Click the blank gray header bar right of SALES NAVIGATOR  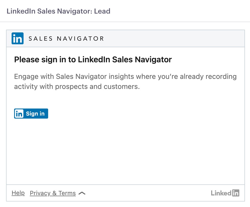[174, 38]
